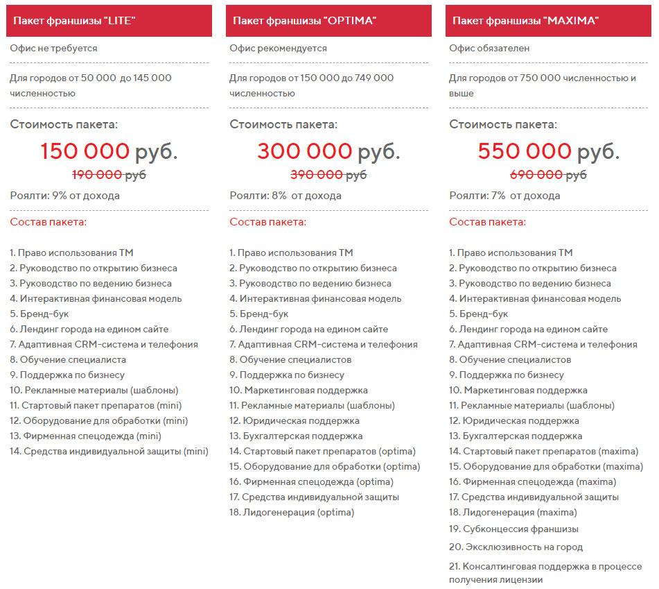Screen dimensions: 659x589
Task: Click the 300 000 руб. price
Action: click(x=328, y=151)
